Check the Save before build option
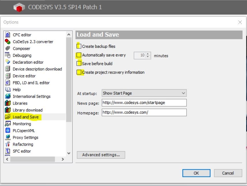247x186 pixels. point(79,64)
